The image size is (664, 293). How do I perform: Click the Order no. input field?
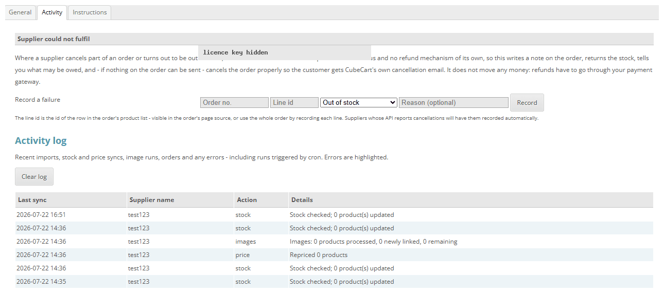(234, 103)
